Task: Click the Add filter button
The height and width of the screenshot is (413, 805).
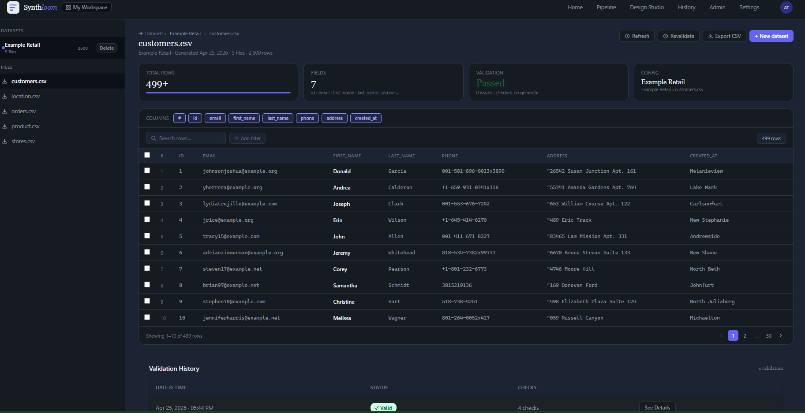Action: coord(247,138)
